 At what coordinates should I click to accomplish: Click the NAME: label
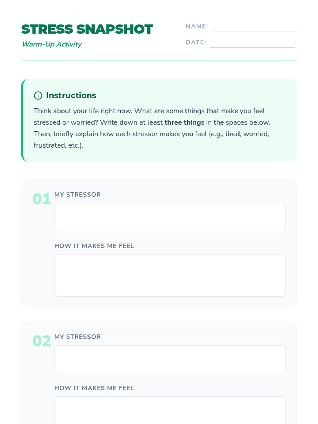[x=197, y=26]
